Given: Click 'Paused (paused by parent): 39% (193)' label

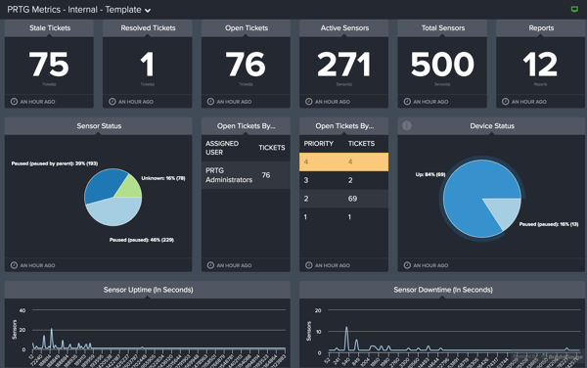Looking at the screenshot, I should (55, 163).
